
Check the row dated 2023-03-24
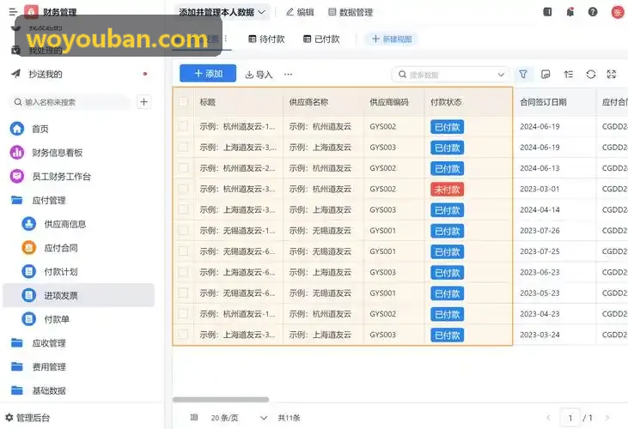[183, 335]
